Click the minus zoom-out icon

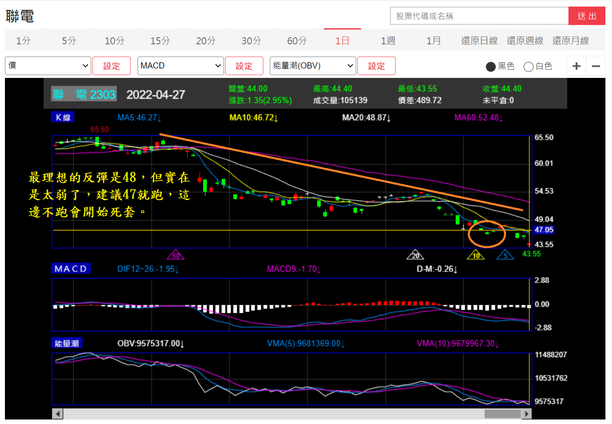click(x=596, y=66)
